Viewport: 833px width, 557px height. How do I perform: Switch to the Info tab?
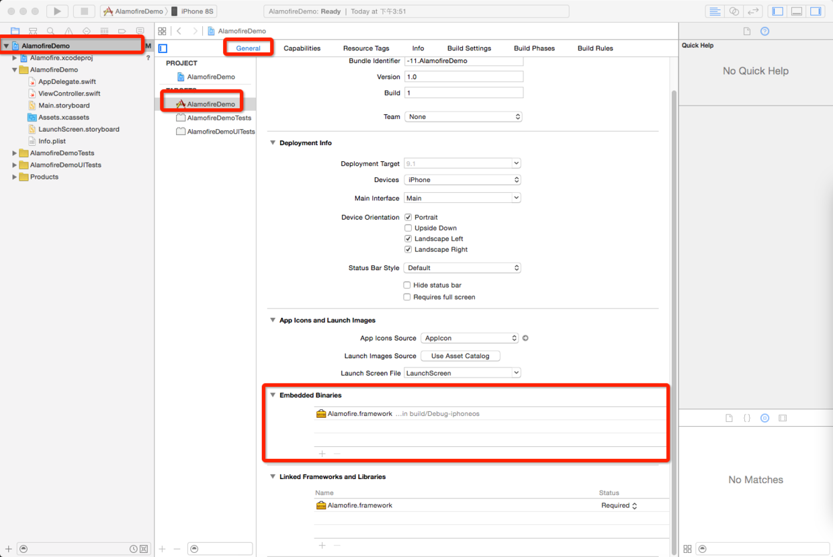(x=418, y=48)
